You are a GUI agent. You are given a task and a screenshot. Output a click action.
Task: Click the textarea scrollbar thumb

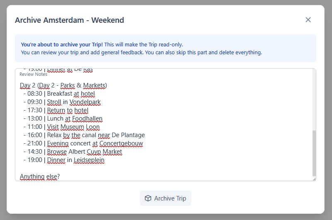[314, 153]
